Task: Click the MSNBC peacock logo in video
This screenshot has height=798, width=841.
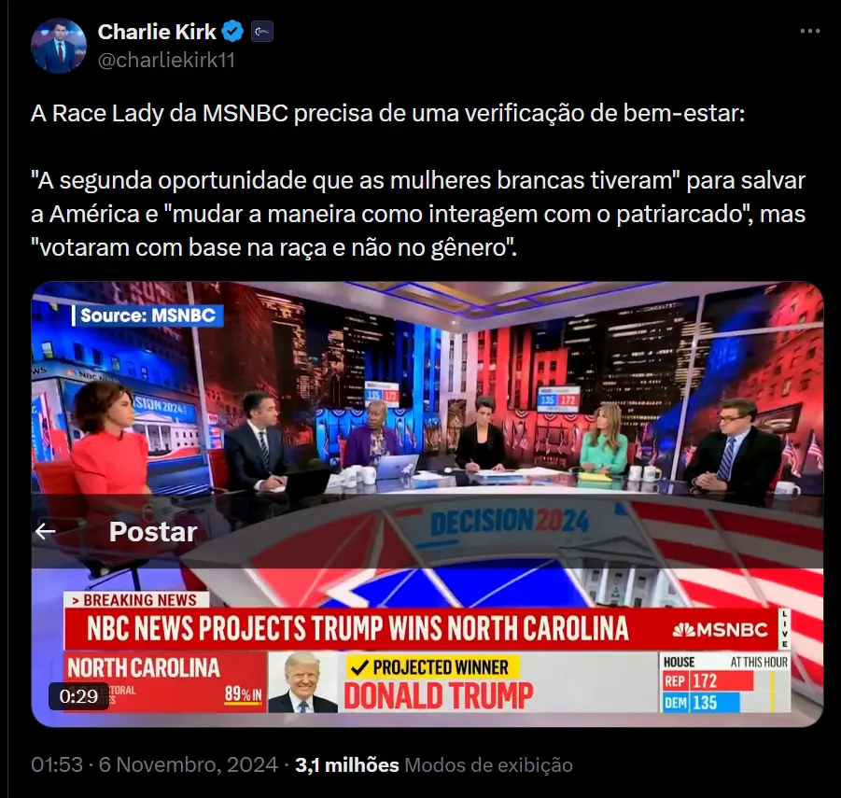Action: [x=720, y=630]
